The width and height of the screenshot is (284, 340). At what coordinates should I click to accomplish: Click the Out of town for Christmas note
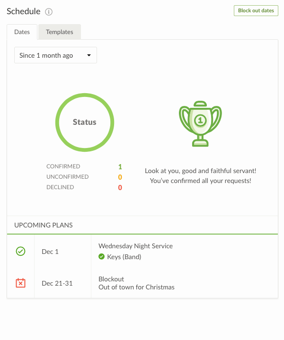click(136, 287)
